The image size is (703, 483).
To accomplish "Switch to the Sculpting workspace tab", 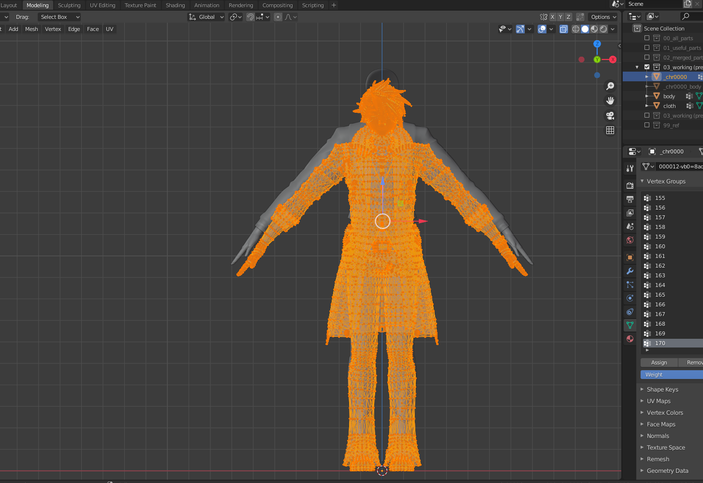I will click(69, 5).
